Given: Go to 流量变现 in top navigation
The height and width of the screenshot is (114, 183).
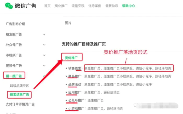Looking at the screenshot, I should pyautogui.click(x=78, y=6).
